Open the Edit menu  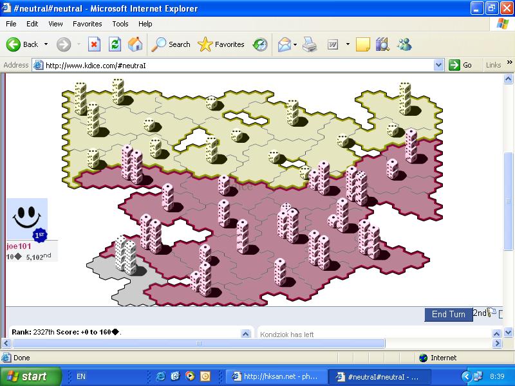point(32,24)
